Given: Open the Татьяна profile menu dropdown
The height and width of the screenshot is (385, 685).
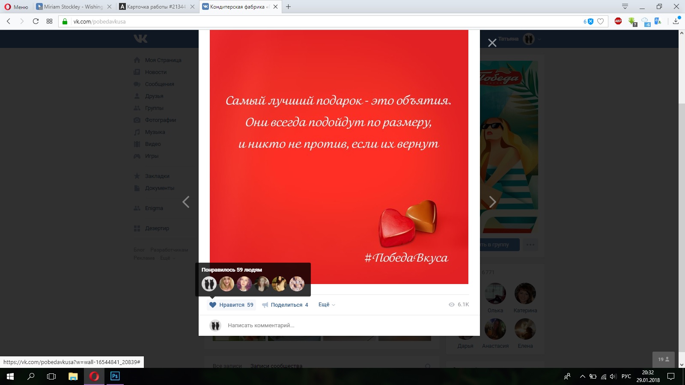Looking at the screenshot, I should (x=519, y=39).
